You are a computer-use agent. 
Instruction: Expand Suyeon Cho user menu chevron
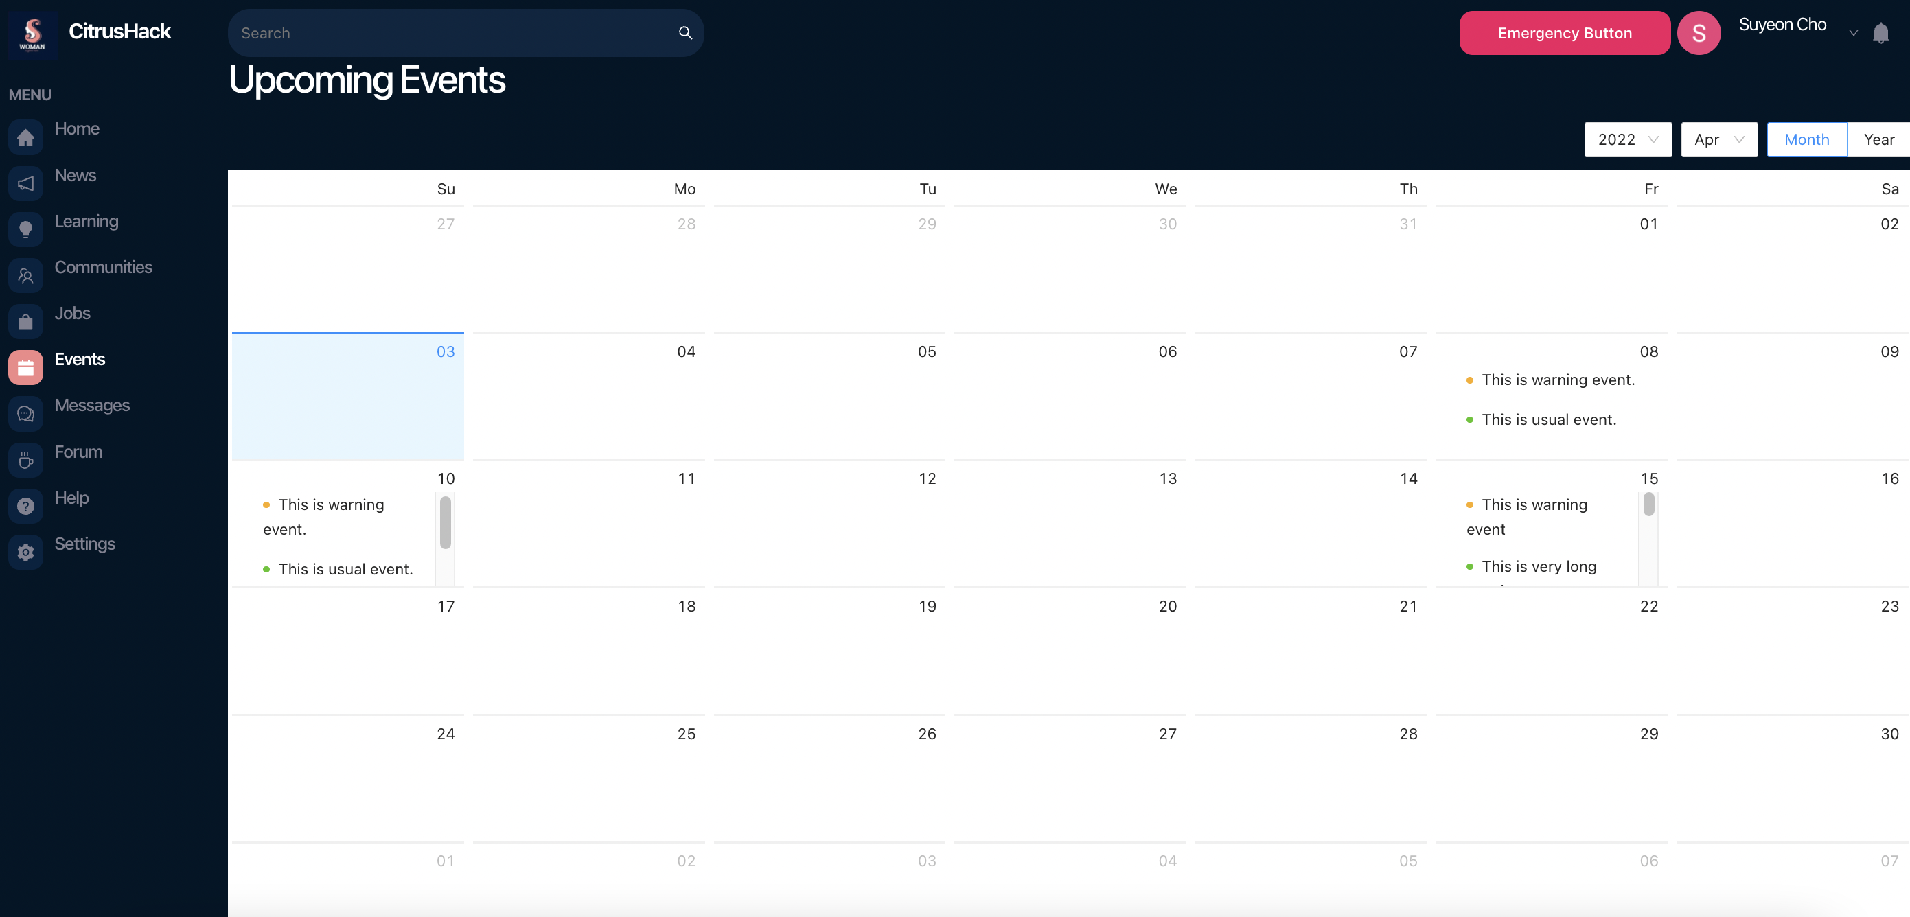(x=1853, y=34)
